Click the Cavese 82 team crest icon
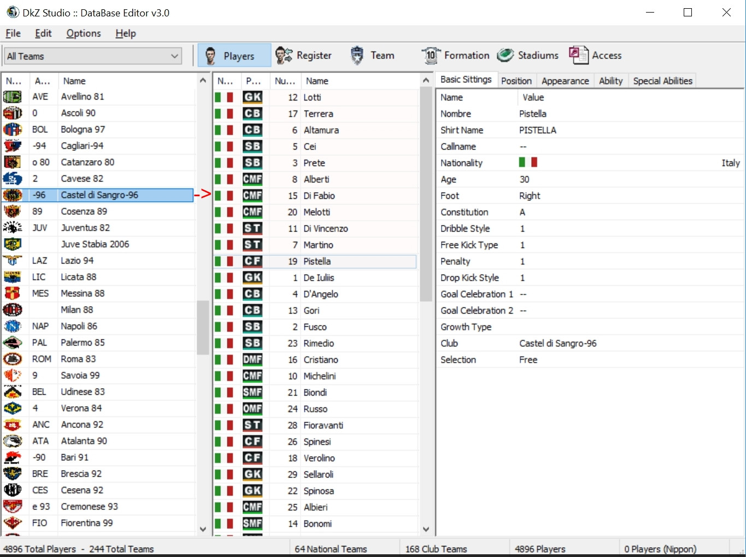746x557 pixels. (13, 179)
